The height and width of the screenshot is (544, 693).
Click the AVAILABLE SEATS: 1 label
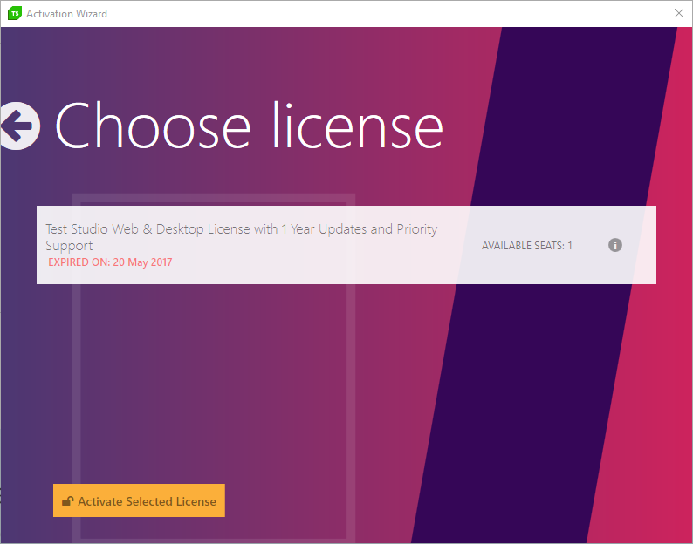coord(526,246)
